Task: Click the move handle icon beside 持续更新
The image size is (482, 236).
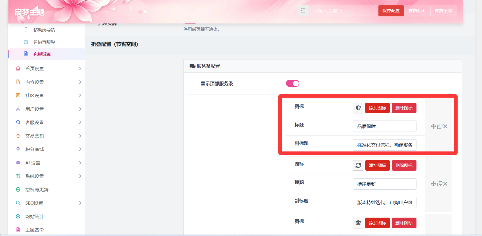Action: pos(433,184)
